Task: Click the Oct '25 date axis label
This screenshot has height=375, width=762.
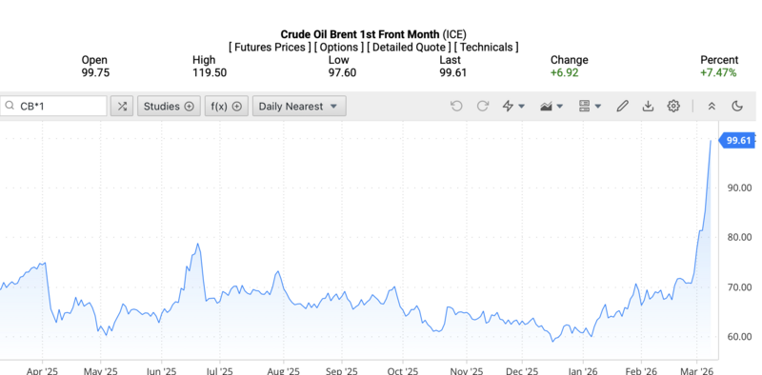Action: click(x=403, y=370)
